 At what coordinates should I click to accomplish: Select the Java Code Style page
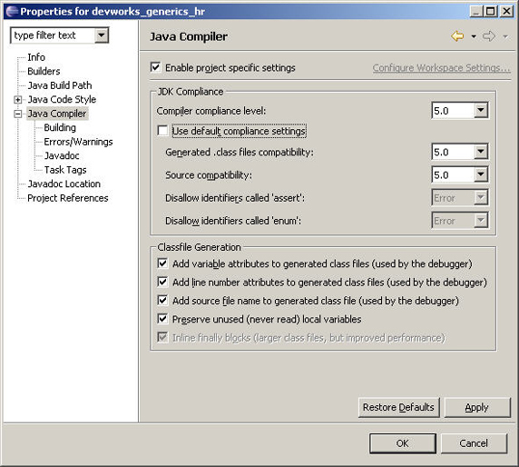click(x=62, y=99)
